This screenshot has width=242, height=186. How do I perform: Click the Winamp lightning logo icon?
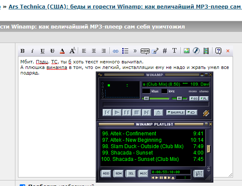tap(206, 113)
